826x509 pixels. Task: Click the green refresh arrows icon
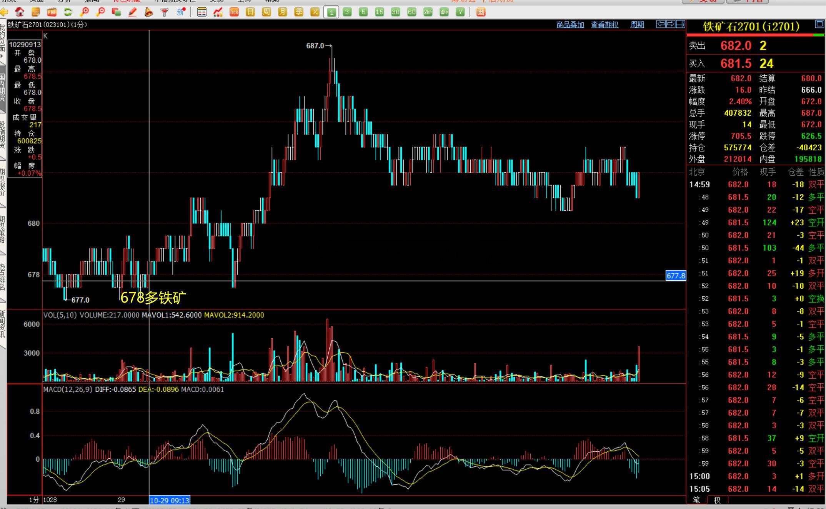(x=68, y=12)
